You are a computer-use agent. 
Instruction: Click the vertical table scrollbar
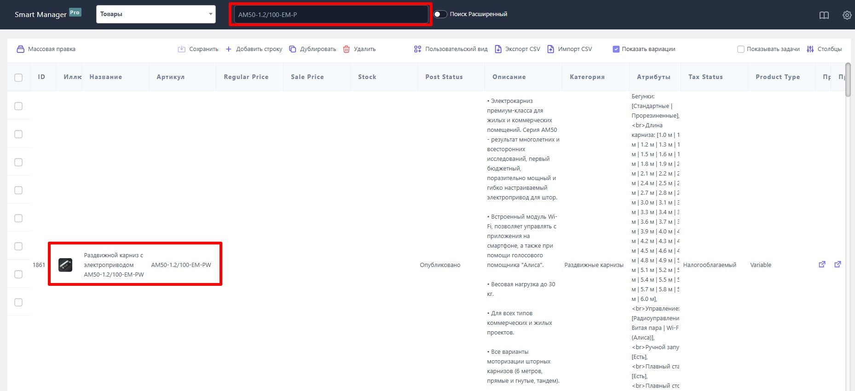pos(848,79)
